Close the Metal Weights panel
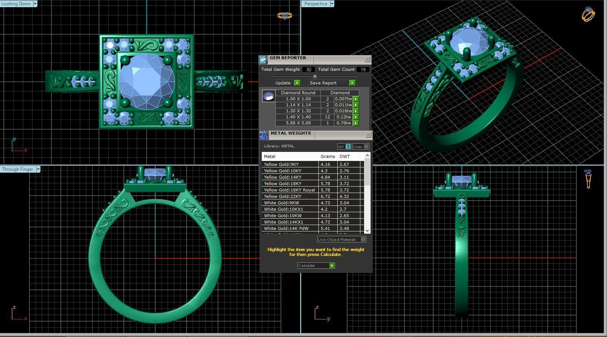The height and width of the screenshot is (337, 607). pos(368,135)
